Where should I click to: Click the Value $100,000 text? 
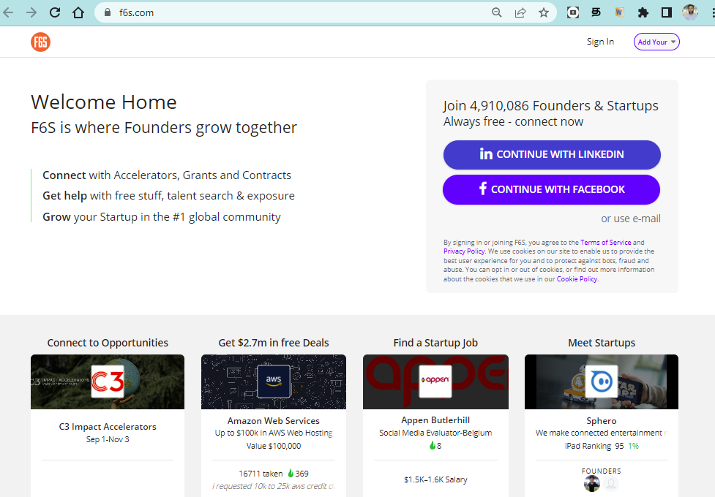click(274, 446)
